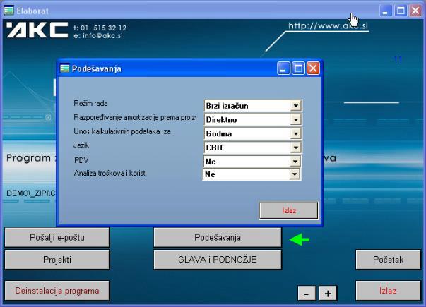Minimize the Podešavanja dialog
Image resolution: width=426 pixels, height=307 pixels.
[283, 68]
